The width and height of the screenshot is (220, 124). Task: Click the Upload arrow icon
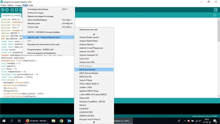pos(7,10)
